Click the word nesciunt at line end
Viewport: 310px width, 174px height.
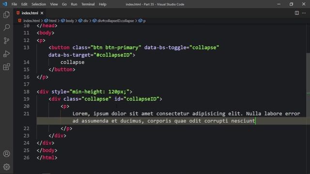coord(243,121)
